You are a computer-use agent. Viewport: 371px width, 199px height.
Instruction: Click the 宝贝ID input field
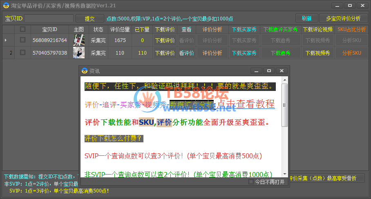point(49,18)
